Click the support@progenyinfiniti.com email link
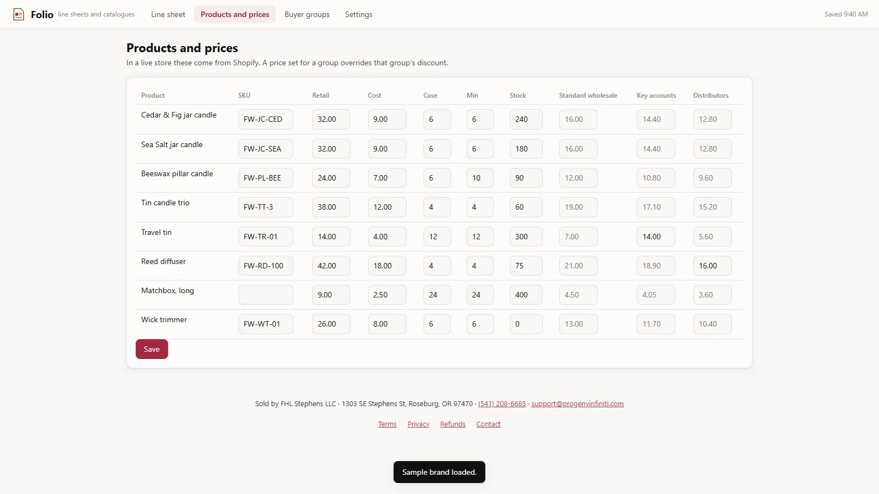The image size is (879, 494). (577, 404)
